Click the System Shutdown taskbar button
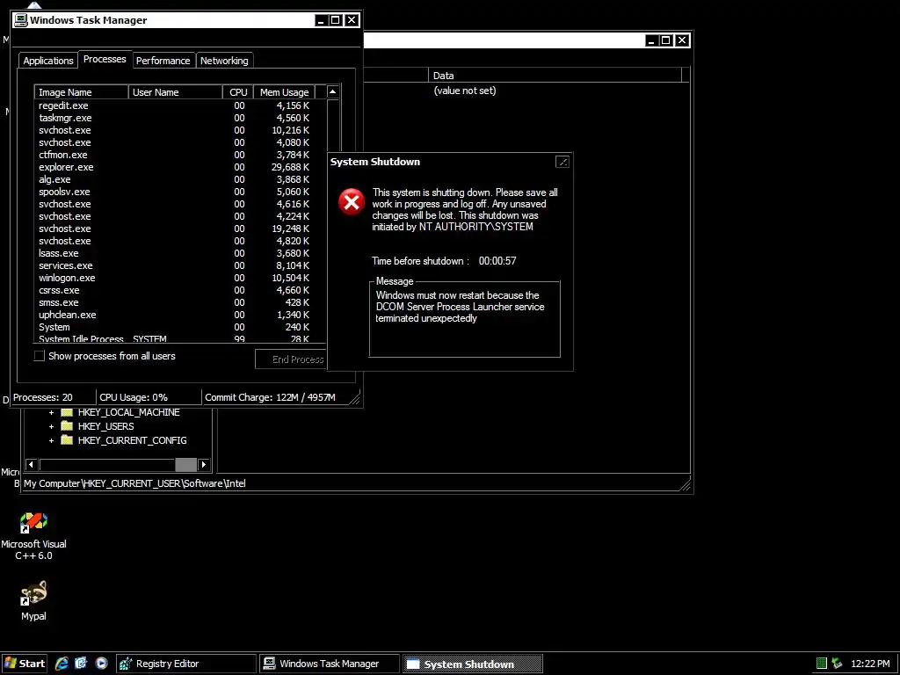Screen dimensions: 900x675 472,664
